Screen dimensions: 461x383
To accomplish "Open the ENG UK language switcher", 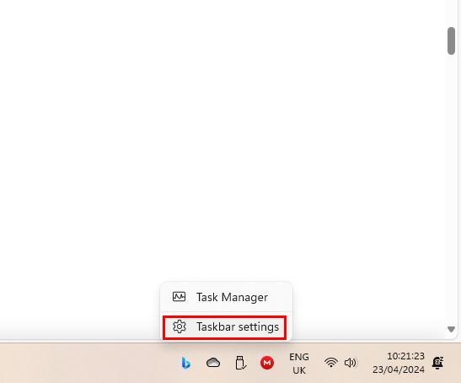I will (299, 364).
